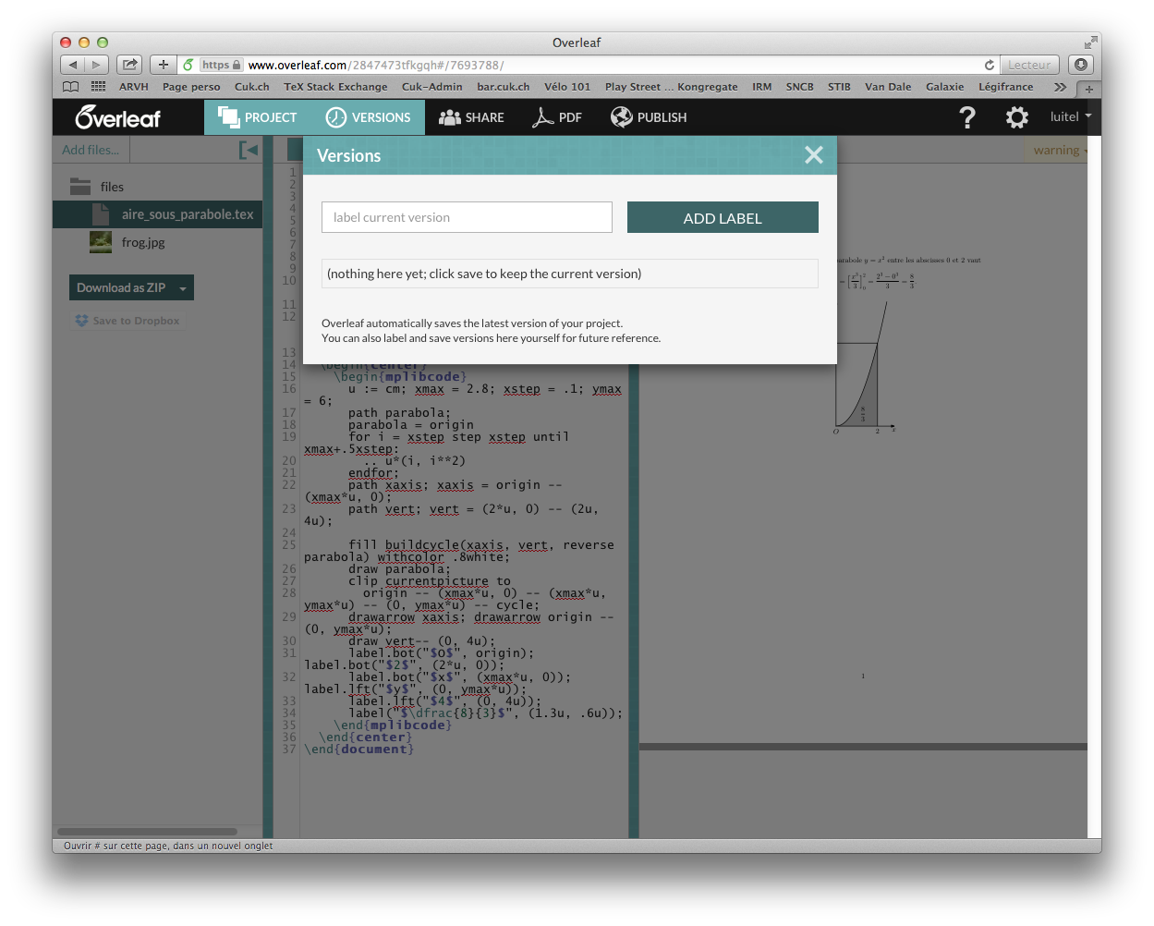Enter full screen with the window arrows icon
This screenshot has width=1154, height=926.
coord(1091,43)
